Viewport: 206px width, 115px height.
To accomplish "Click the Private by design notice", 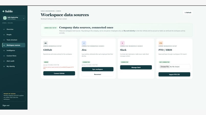I will [x=14, y=96].
